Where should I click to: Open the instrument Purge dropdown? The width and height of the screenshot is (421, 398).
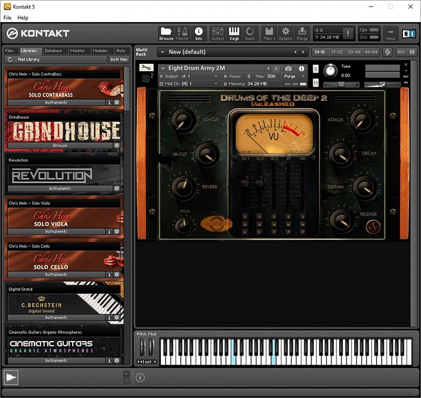point(294,76)
